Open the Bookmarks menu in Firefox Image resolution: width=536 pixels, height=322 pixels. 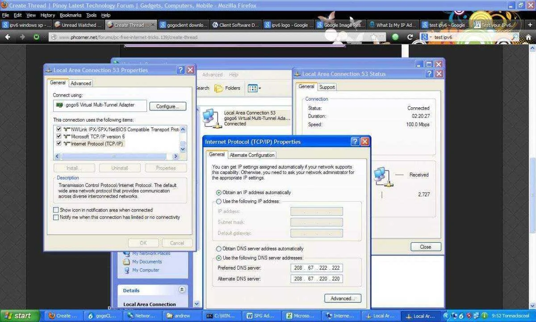click(x=71, y=15)
